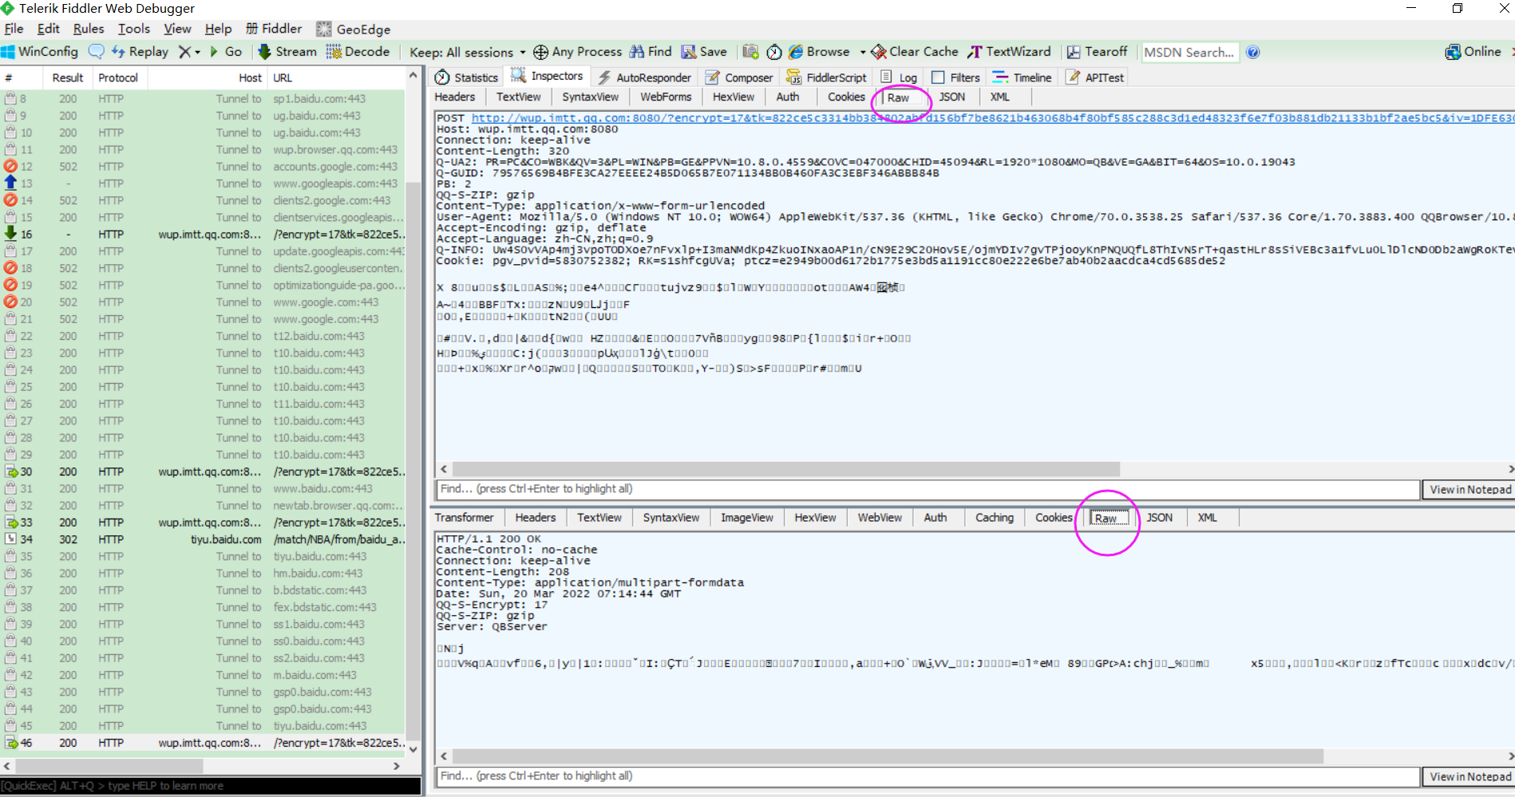Screen dimensions: 1515x797
Task: Select session 16 wup.imtt.qq.com row
Action: pos(204,235)
